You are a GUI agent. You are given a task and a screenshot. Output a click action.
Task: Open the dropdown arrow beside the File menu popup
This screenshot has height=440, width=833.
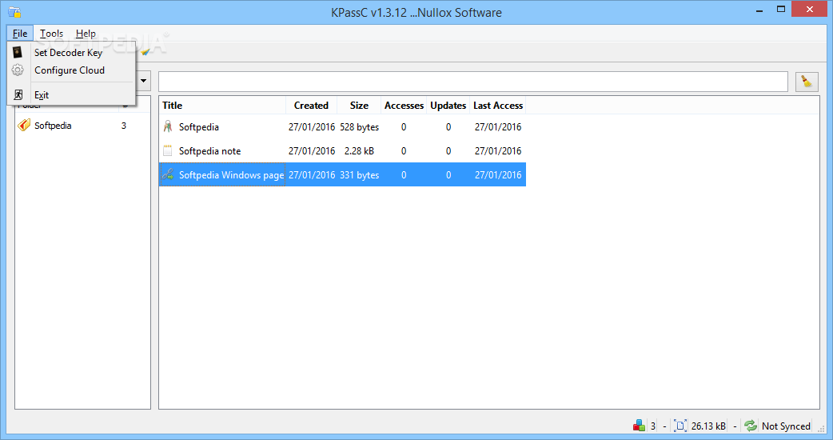tap(143, 81)
